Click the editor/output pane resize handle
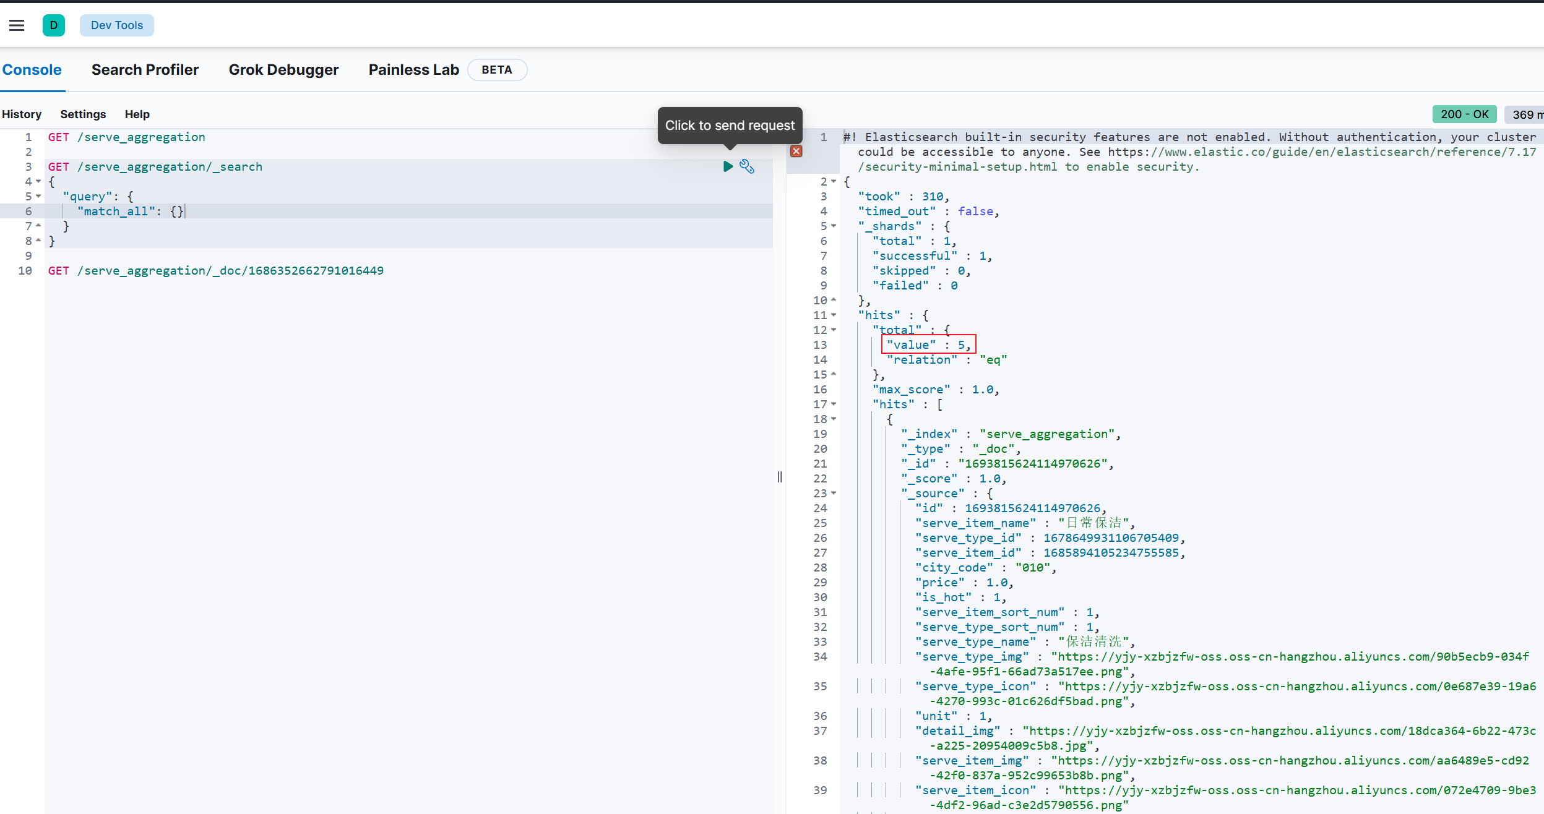Screen dimensions: 1544x814 click(780, 476)
